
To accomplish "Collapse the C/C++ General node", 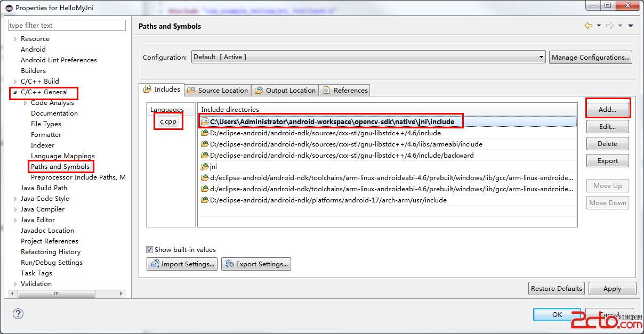I will point(15,92).
